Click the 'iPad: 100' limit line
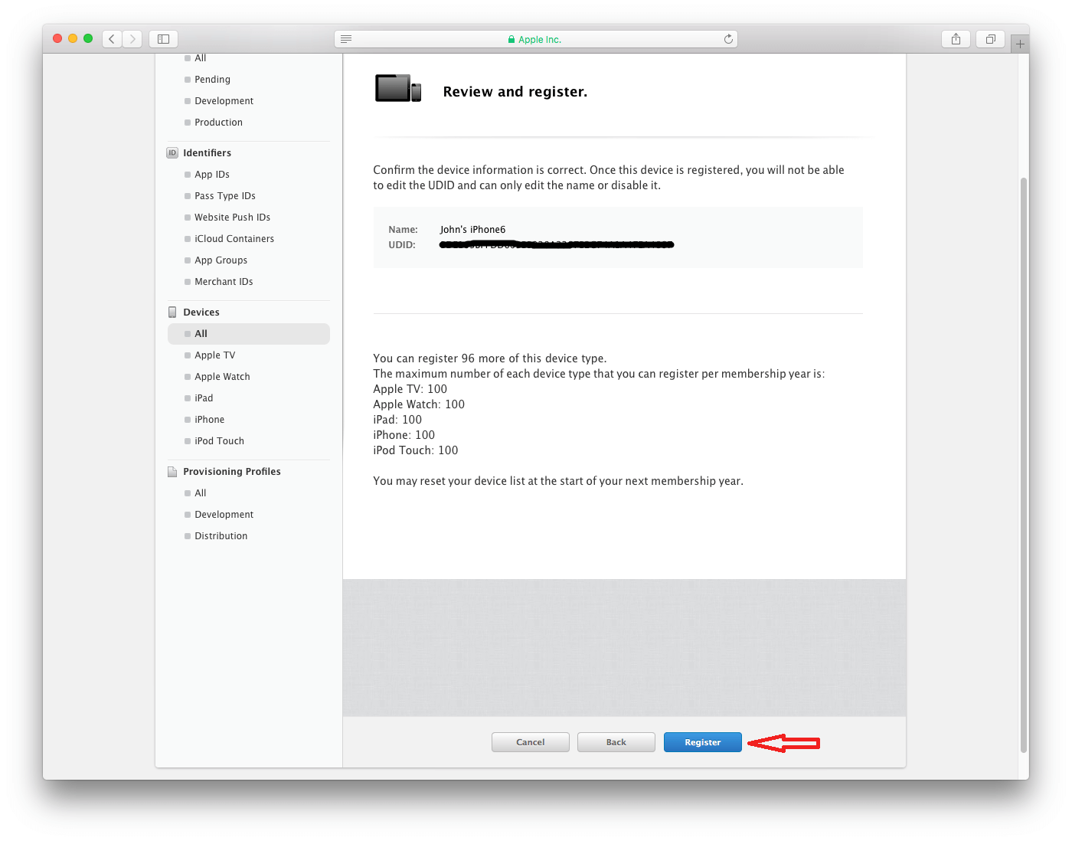This screenshot has width=1072, height=841. pos(397,420)
